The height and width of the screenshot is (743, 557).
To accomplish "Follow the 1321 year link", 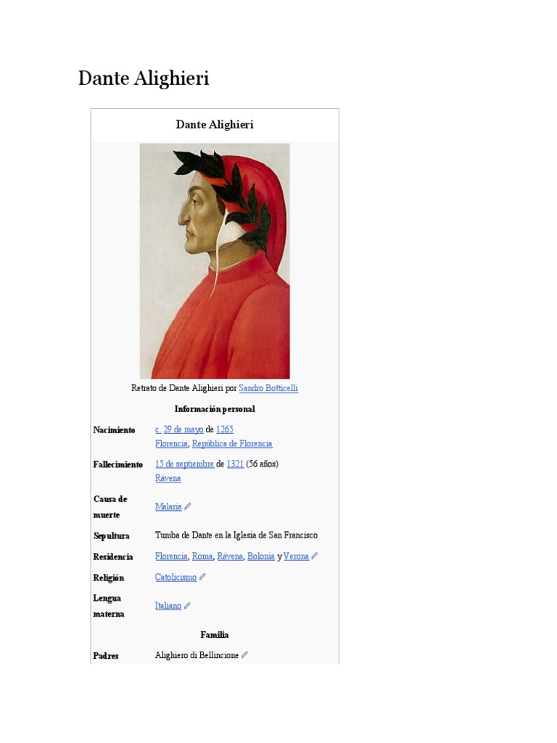I will pos(236,464).
